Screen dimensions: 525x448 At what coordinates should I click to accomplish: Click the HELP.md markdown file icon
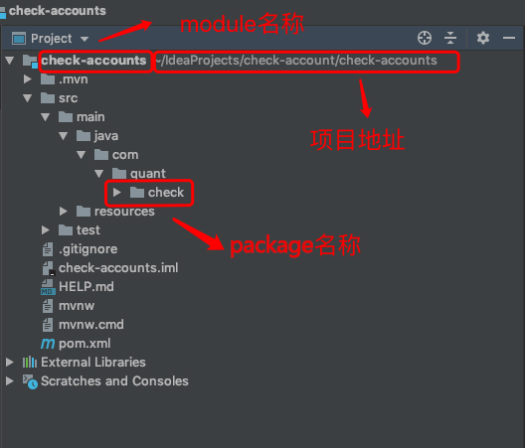[48, 287]
